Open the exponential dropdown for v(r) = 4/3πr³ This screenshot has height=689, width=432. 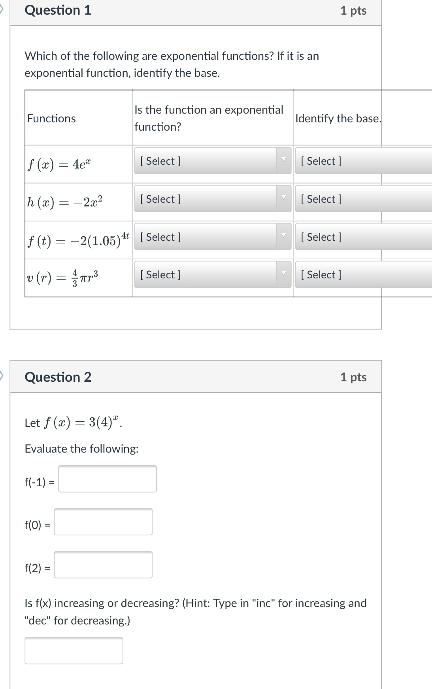coord(212,274)
